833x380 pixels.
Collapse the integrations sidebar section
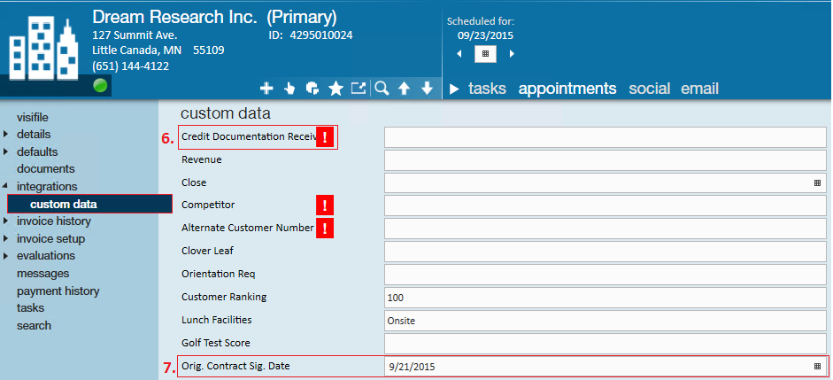coord(6,187)
